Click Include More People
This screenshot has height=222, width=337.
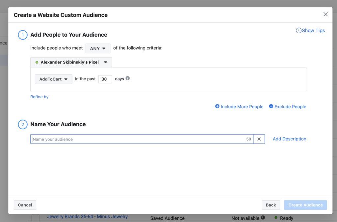pyautogui.click(x=239, y=107)
